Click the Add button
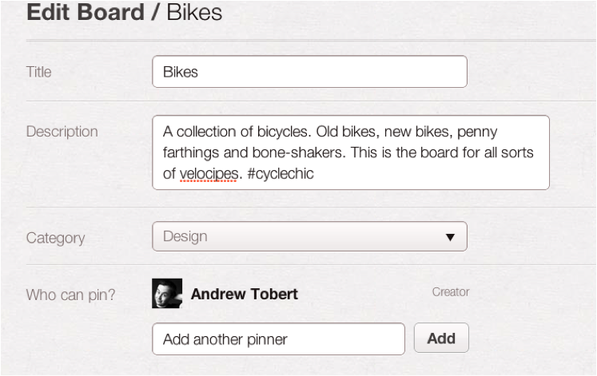This screenshot has height=376, width=597. coord(441,338)
